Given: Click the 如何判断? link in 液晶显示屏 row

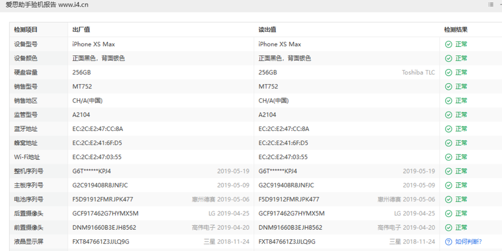Looking at the screenshot, I should (x=469, y=242).
